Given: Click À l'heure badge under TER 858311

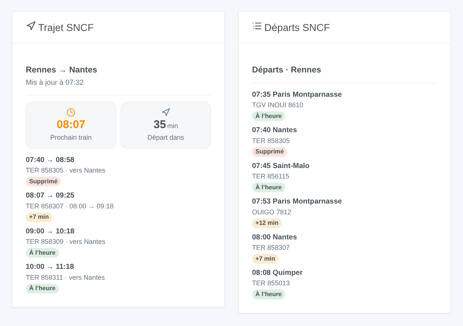Looking at the screenshot, I should (x=42, y=288).
